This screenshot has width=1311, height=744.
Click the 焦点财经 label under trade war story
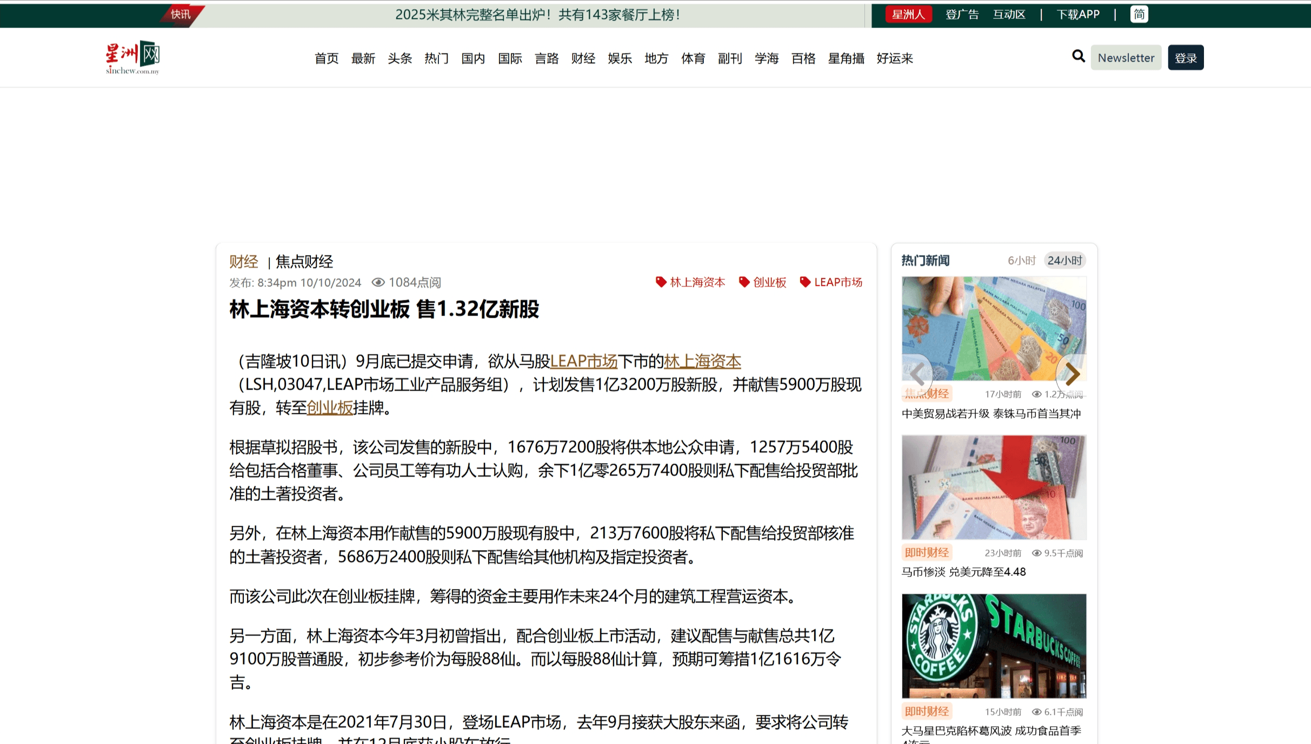coord(927,394)
